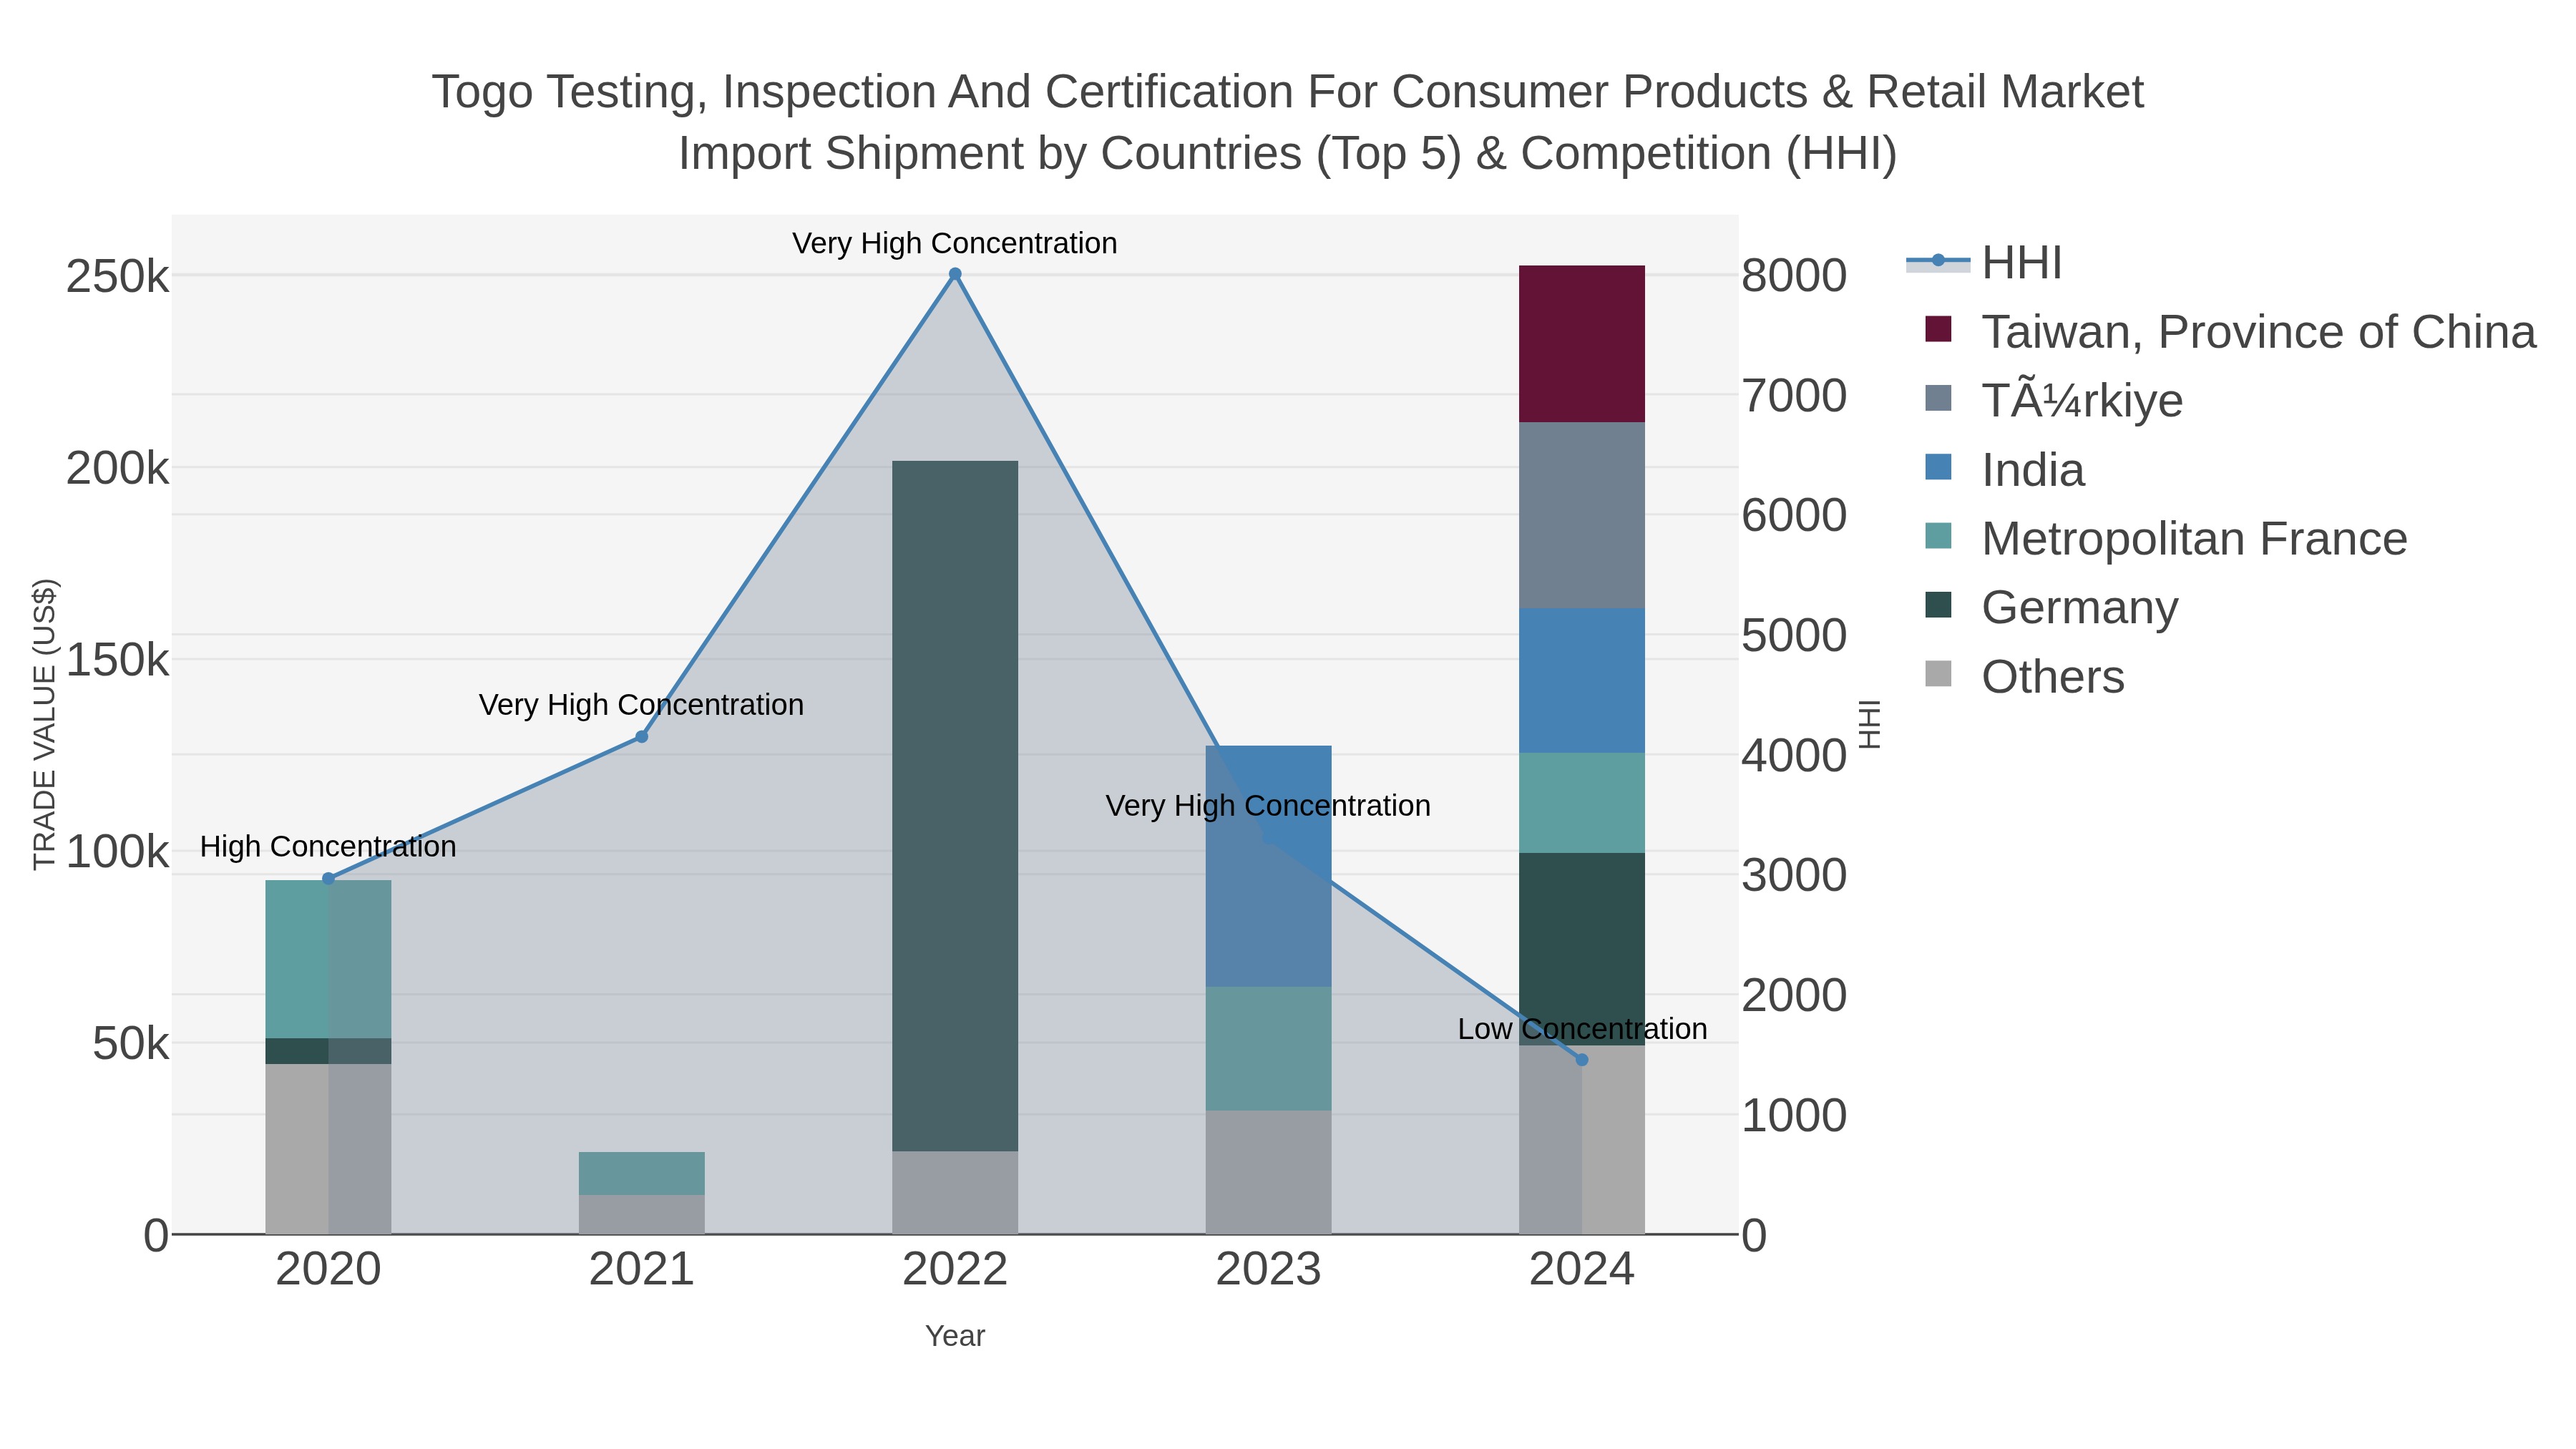The height and width of the screenshot is (1449, 2576).
Task: Click the dark green Germany legend swatch
Action: click(1938, 605)
